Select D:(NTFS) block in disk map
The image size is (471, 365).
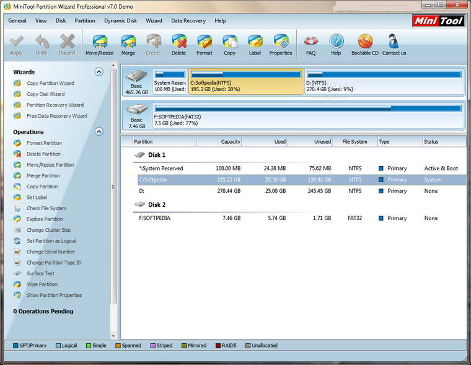click(384, 81)
